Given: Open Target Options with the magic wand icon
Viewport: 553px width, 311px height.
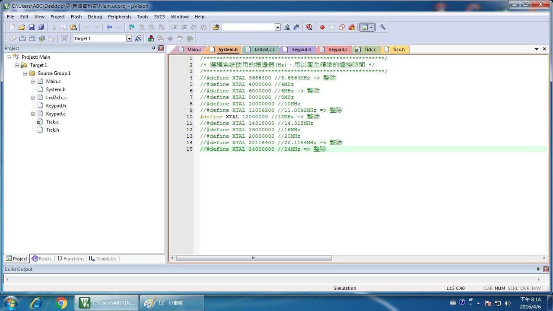Looking at the screenshot, I should point(138,38).
